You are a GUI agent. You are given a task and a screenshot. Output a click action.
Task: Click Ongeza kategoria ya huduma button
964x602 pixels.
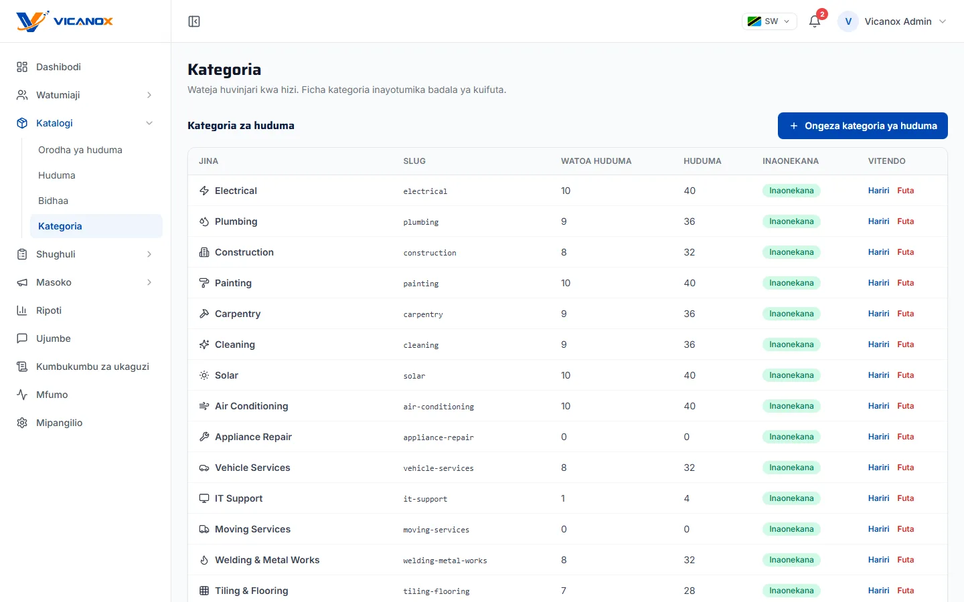tap(862, 126)
